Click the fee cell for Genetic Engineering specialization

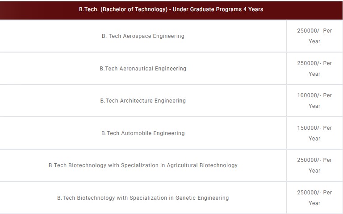pyautogui.click(x=314, y=198)
